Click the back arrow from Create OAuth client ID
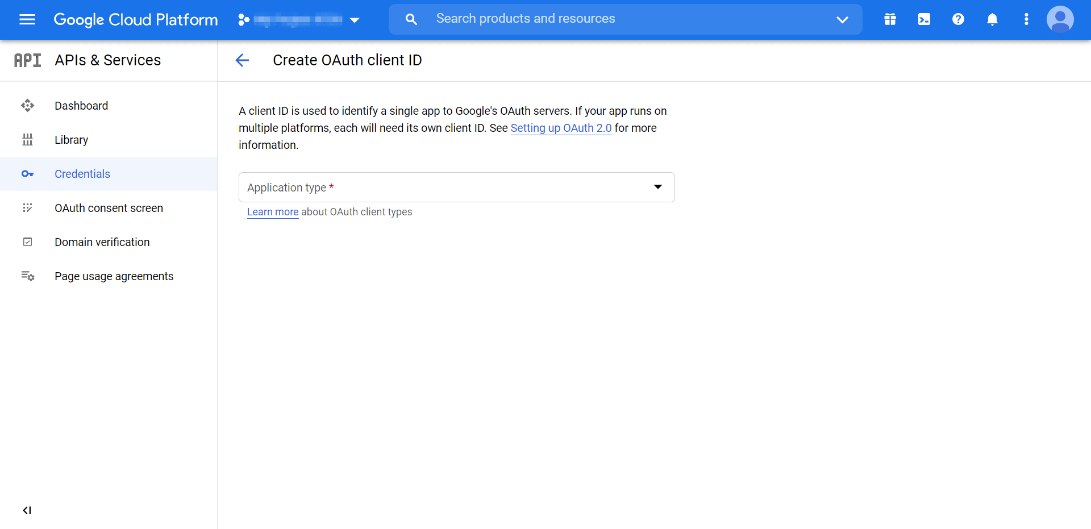This screenshot has width=1091, height=529. (x=242, y=60)
